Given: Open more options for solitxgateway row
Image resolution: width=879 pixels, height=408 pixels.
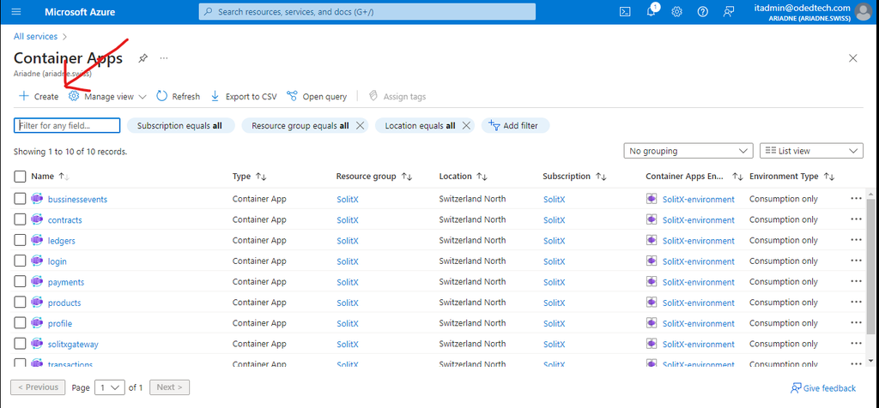Looking at the screenshot, I should coord(856,343).
